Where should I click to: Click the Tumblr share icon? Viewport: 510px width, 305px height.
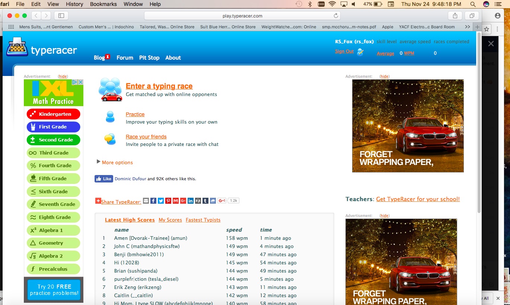click(205, 201)
